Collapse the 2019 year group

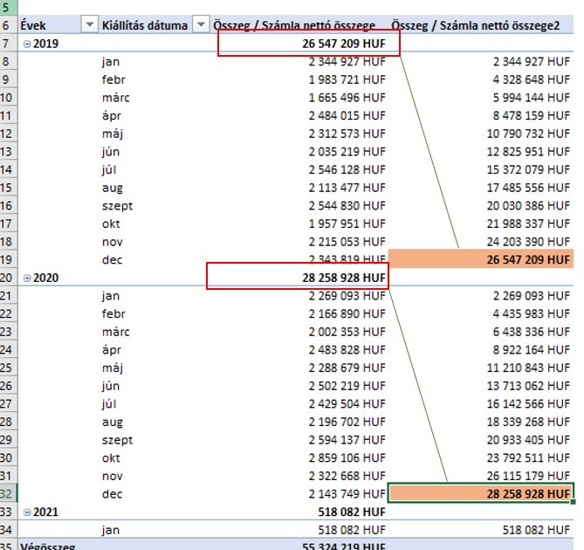[27, 44]
